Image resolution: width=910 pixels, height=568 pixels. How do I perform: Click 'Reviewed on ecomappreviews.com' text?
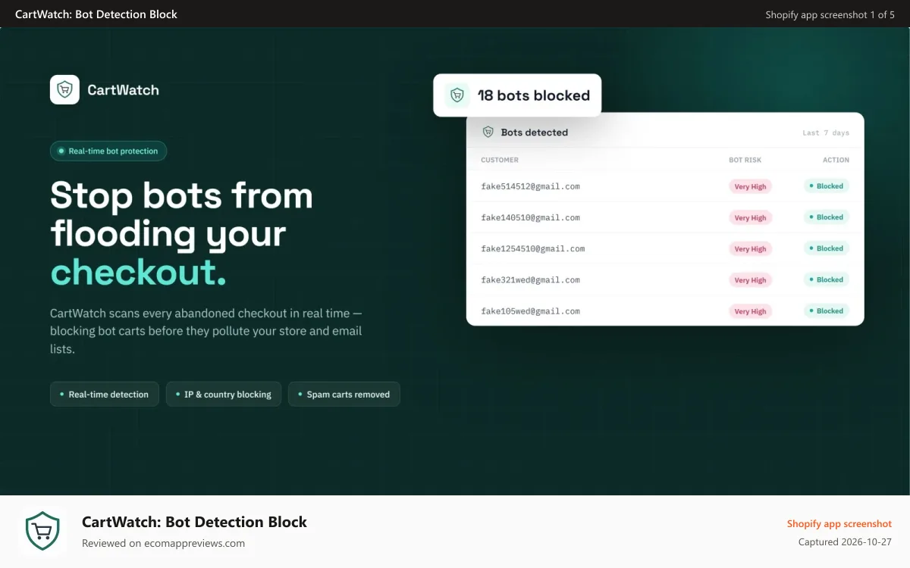click(x=163, y=543)
